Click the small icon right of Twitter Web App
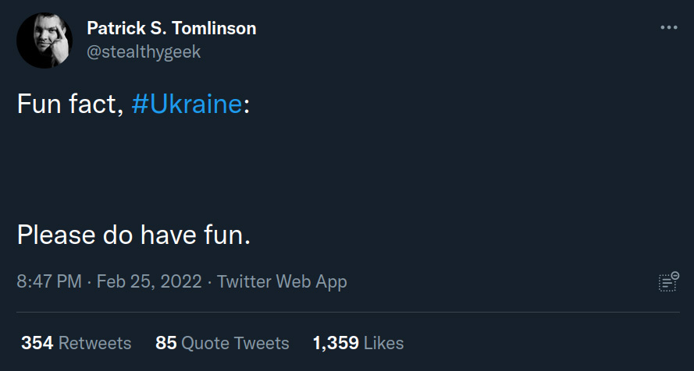 pyautogui.click(x=667, y=282)
